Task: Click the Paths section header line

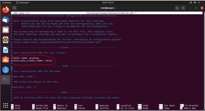Action: pyautogui.click(x=64, y=92)
